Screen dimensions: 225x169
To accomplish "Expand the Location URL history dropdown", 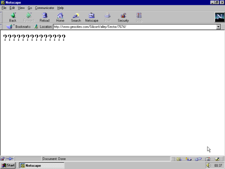I will 218,27.
